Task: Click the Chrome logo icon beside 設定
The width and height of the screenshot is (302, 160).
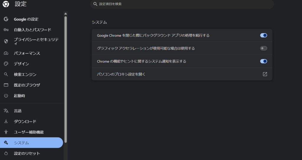Action: click(x=6, y=4)
